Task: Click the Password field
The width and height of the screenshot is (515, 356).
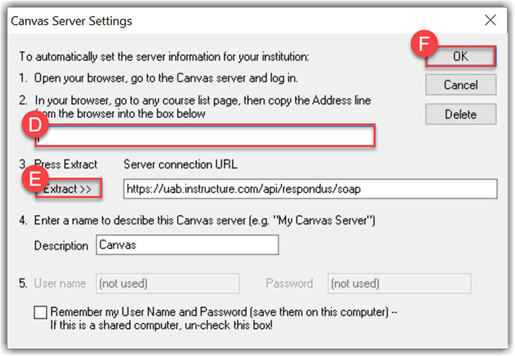Action: coord(399,283)
